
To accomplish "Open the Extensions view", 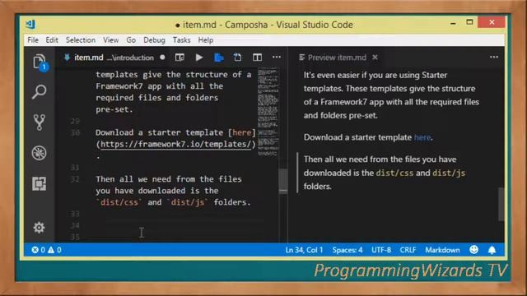I will point(39,183).
